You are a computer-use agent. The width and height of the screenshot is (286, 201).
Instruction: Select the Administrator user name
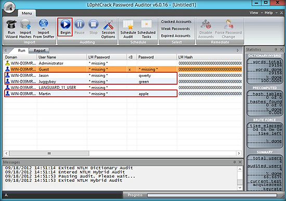click(x=51, y=63)
